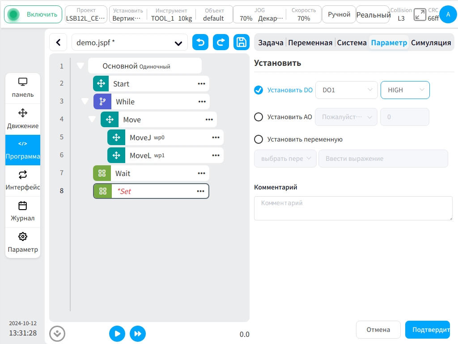458x344 pixels.
Task: Open the Журнал sidebar section
Action: point(23,211)
